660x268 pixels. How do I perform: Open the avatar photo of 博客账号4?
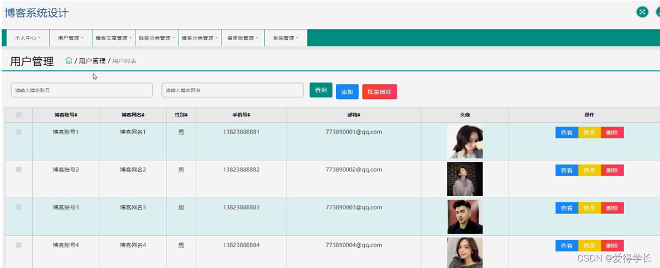pos(465,253)
